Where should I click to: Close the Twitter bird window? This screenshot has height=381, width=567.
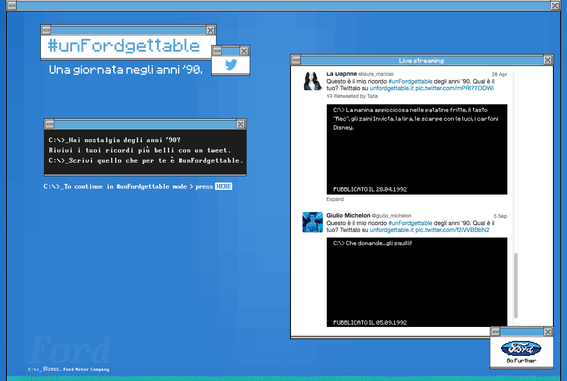tap(244, 51)
